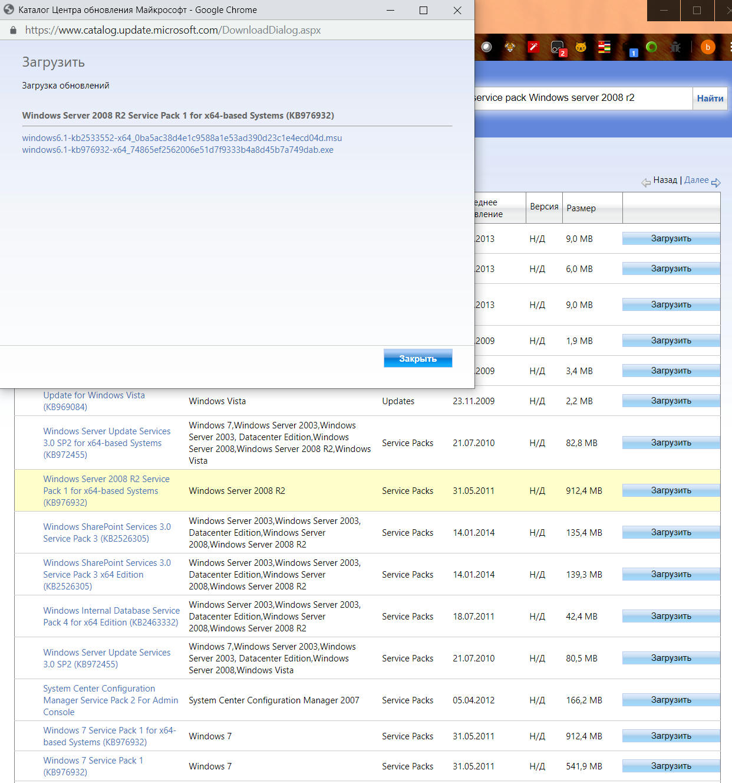Viewport: 732px width, 783px height.
Task: Click in the catalog search text field
Action: [581, 98]
